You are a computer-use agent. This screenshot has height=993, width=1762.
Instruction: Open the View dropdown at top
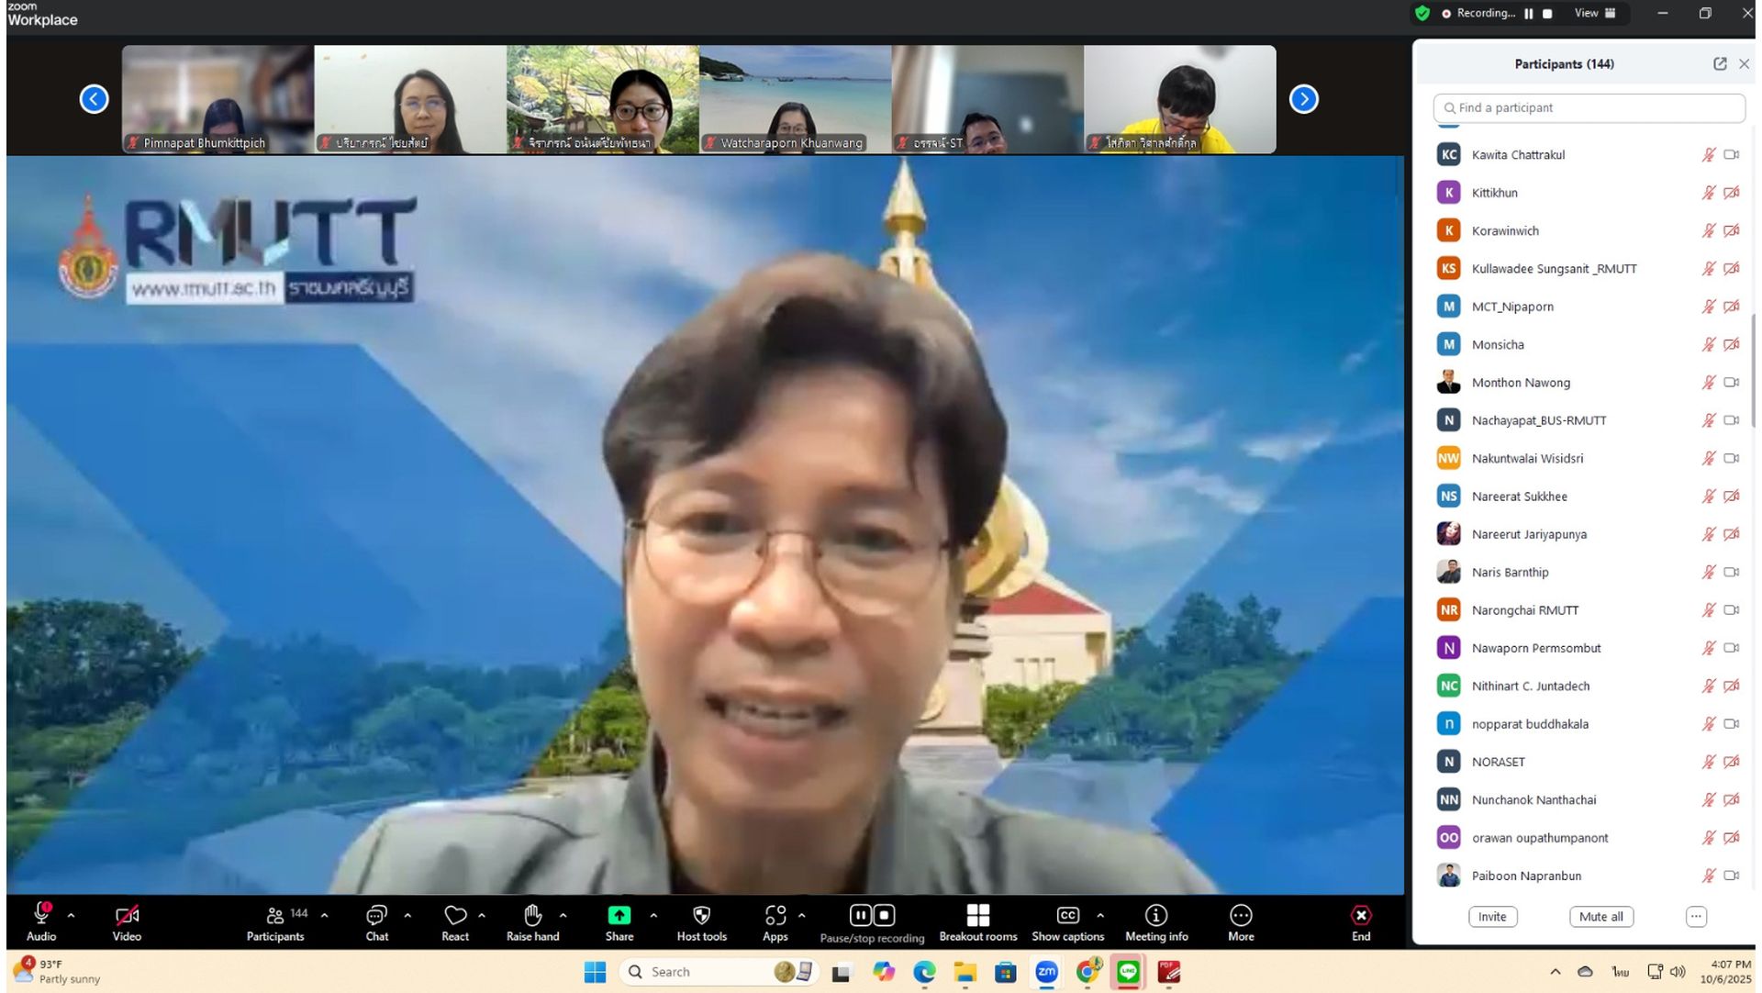pyautogui.click(x=1595, y=13)
